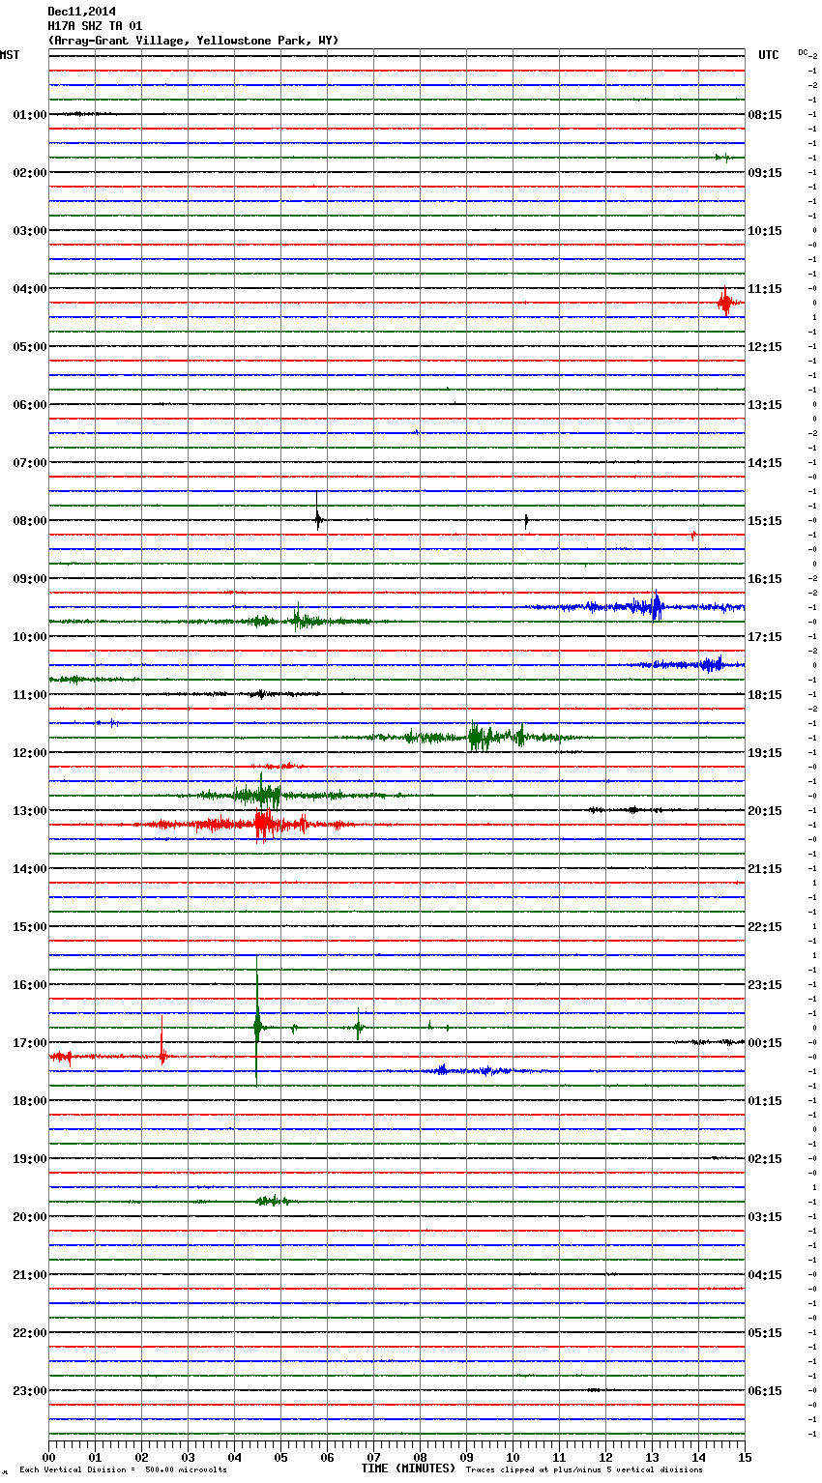Click the 20:15 UTC time label

pos(765,811)
